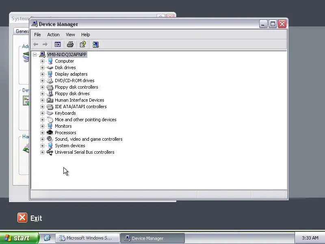Image resolution: width=325 pixels, height=244 pixels.
Task: Open the Help menu
Action: tap(85, 35)
